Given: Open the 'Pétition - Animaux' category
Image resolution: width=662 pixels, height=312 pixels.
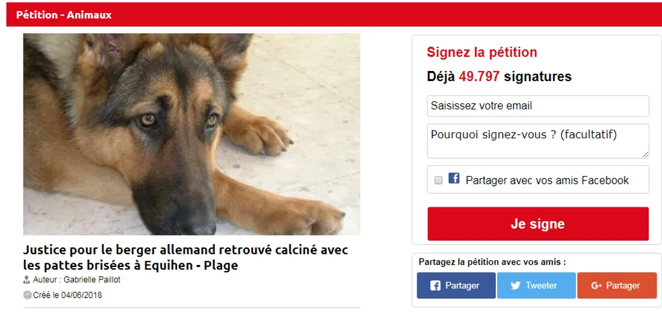Looking at the screenshot, I should click(x=64, y=15).
